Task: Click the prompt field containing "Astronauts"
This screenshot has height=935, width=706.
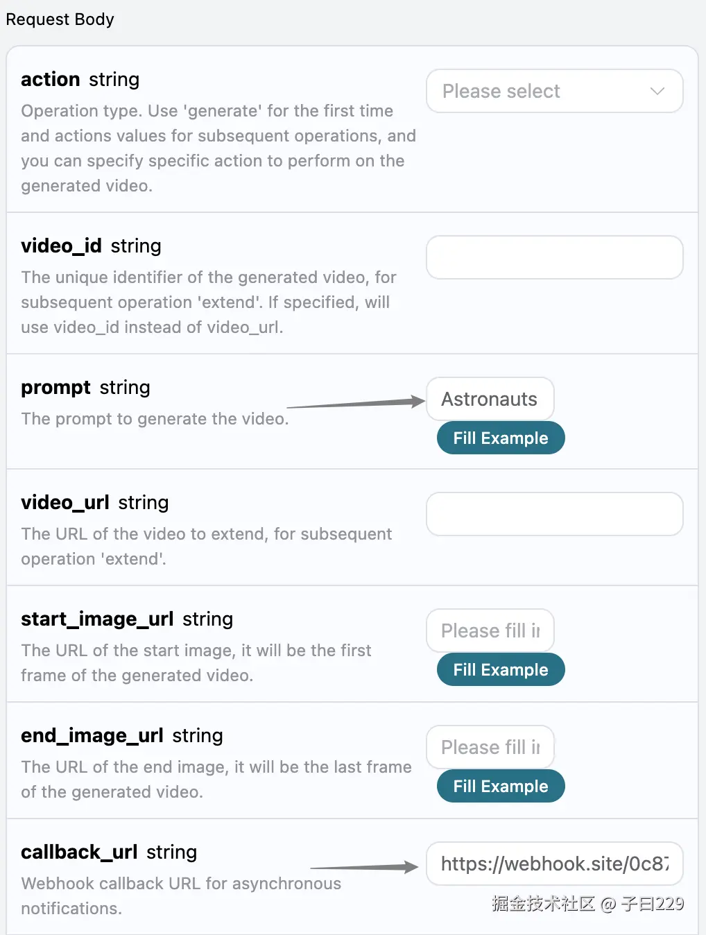Action: [x=490, y=399]
